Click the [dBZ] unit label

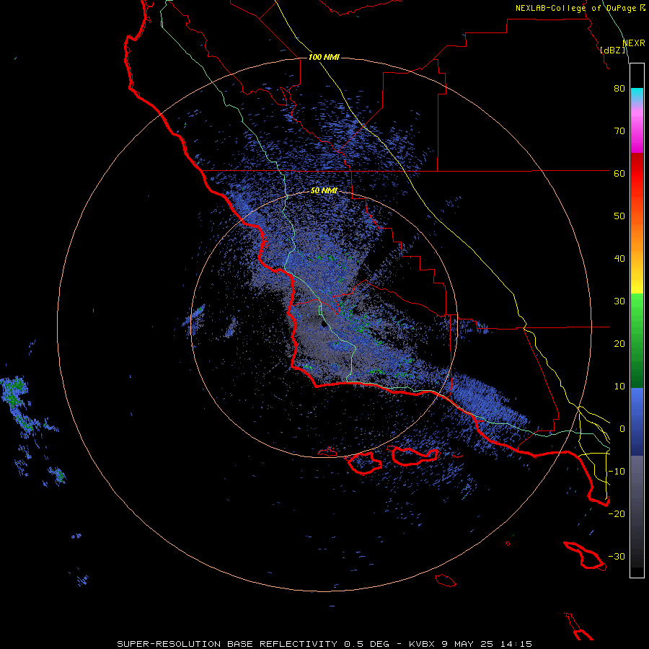(x=614, y=50)
